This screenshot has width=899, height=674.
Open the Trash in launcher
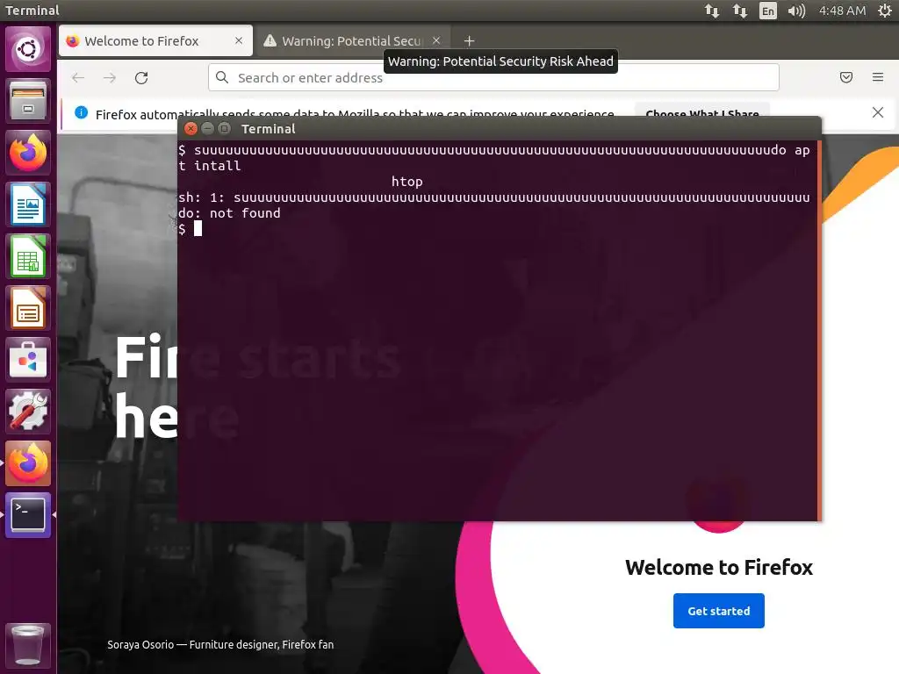tap(27, 645)
